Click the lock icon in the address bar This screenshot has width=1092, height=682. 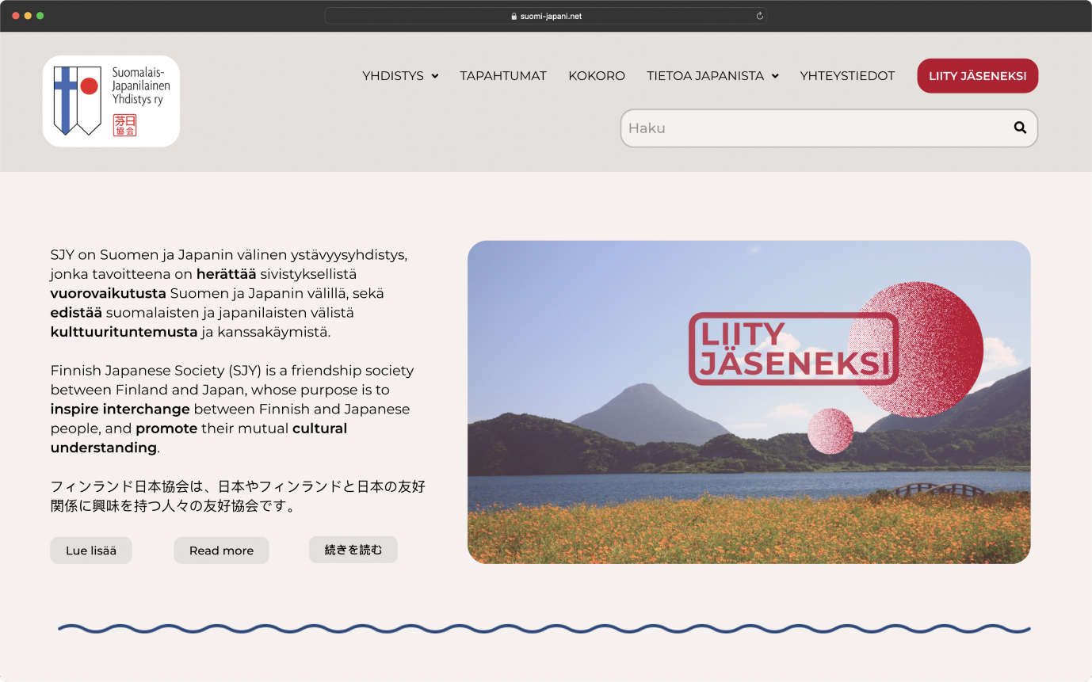coord(514,16)
